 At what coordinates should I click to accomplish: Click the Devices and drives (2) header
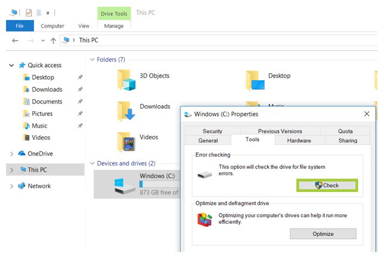pos(126,163)
